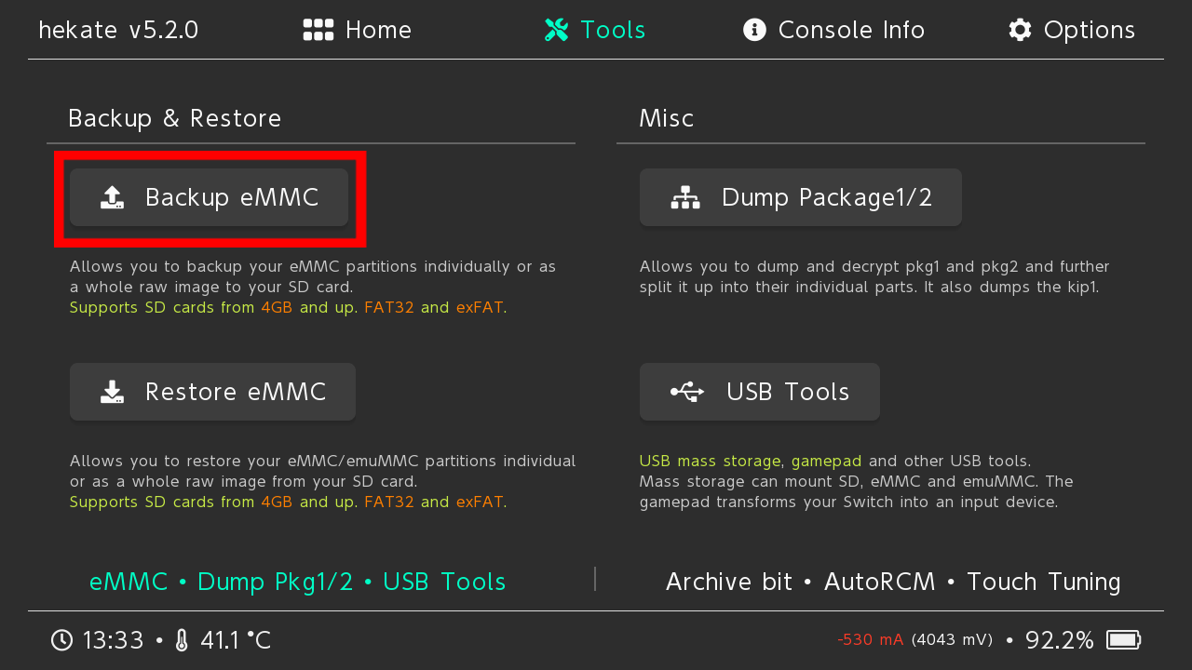The height and width of the screenshot is (670, 1192).
Task: Select the eMMC • Dump Pkg1/2 • USB Tools page
Action: click(x=298, y=582)
